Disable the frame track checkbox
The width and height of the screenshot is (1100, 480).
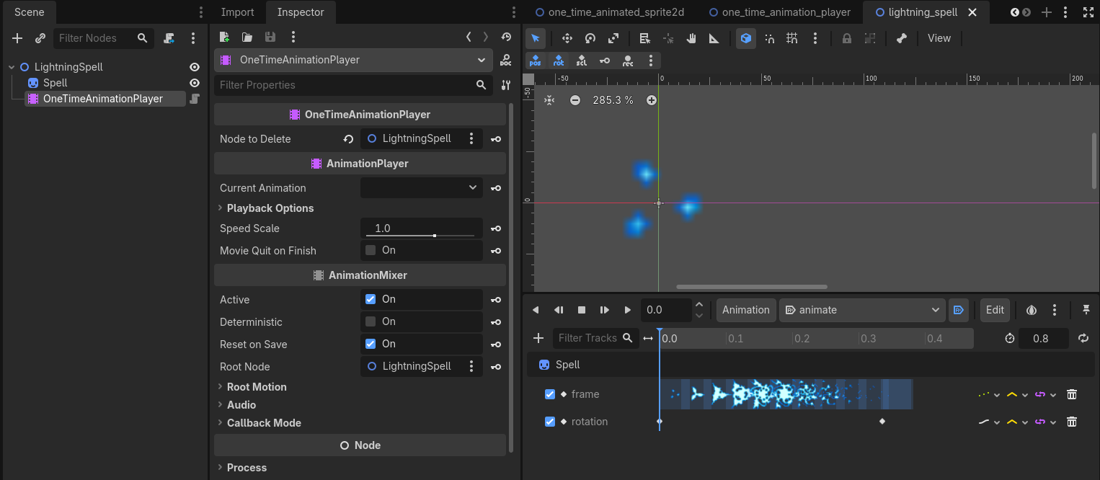click(x=550, y=394)
